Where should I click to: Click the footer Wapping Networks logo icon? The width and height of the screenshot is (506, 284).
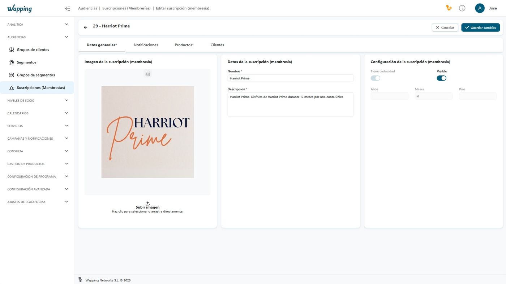(80, 280)
